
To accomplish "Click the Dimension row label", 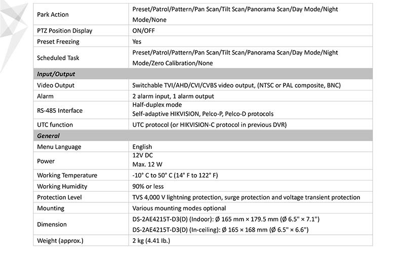I will (x=52, y=224).
